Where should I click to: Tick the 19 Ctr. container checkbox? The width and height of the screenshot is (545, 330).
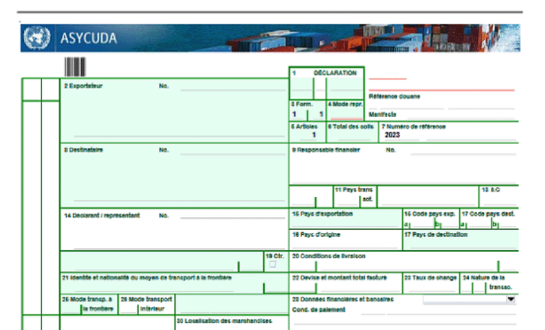coord(273,264)
